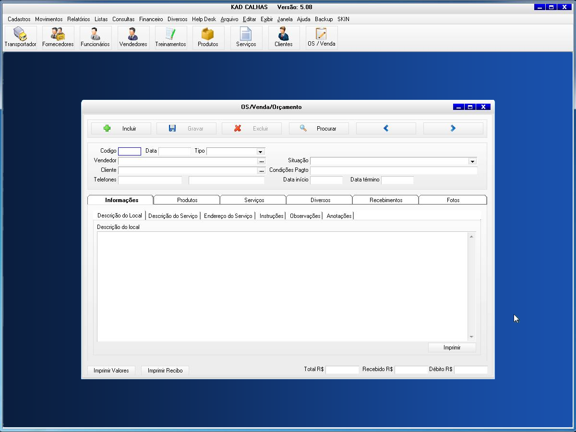This screenshot has height=432, width=576.
Task: Click the Procurar search button
Action: 319,129
